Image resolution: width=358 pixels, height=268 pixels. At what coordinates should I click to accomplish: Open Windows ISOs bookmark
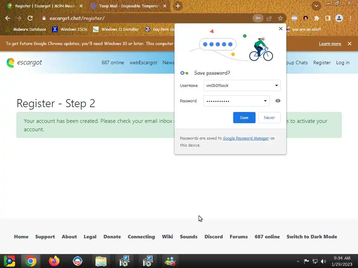(x=70, y=29)
